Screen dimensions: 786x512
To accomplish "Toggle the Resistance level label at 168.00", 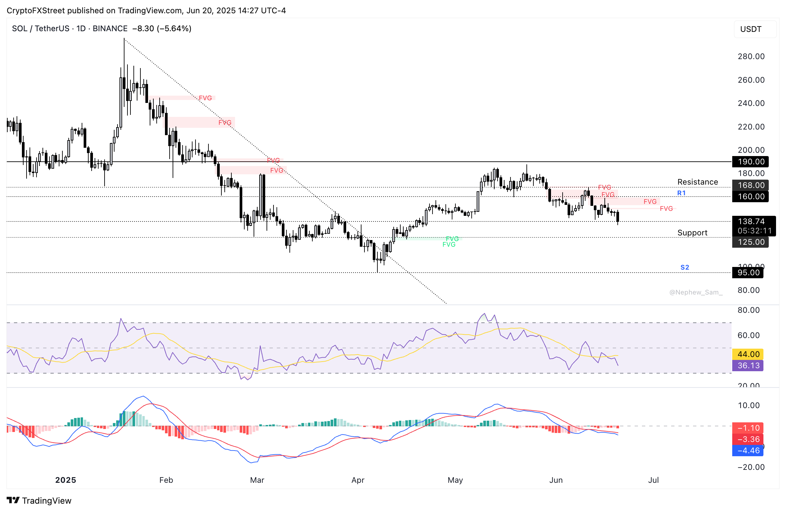I will pyautogui.click(x=750, y=185).
